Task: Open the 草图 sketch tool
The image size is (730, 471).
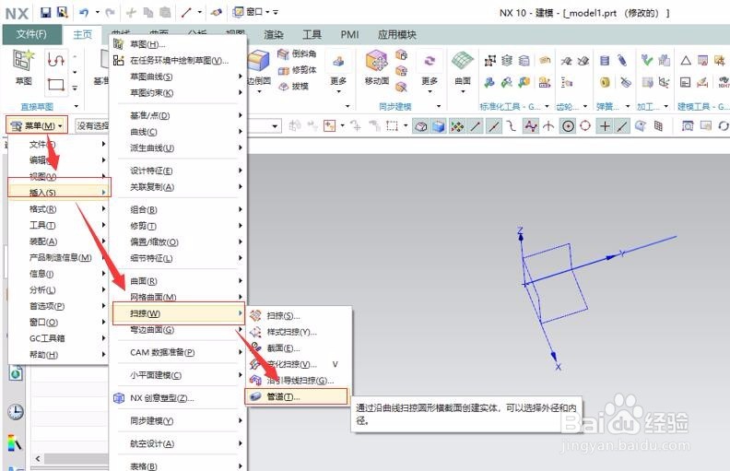Action: (23, 67)
